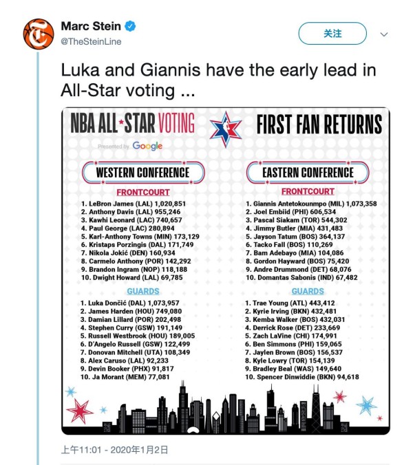The image size is (413, 465).
Task: Click the Western Conference header badge
Action: point(143,172)
